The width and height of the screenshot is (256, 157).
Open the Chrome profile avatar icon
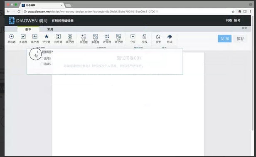tap(251, 5)
